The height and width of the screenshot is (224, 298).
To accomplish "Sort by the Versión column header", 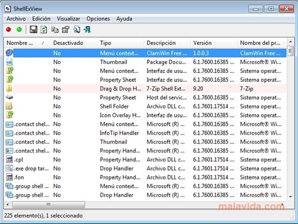I will point(214,43).
